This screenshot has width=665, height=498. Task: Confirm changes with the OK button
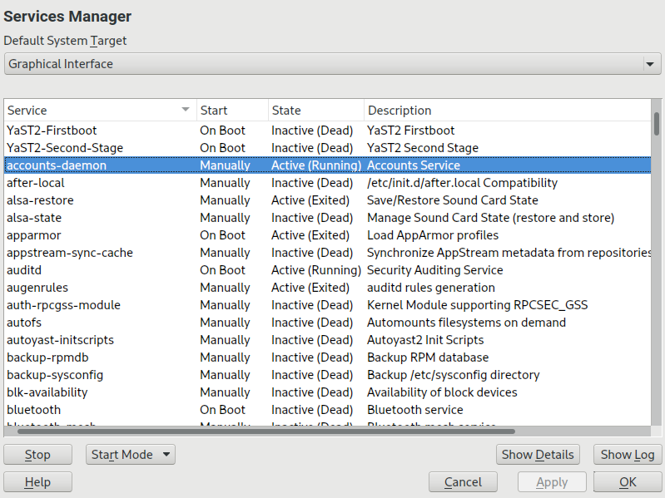tap(628, 482)
